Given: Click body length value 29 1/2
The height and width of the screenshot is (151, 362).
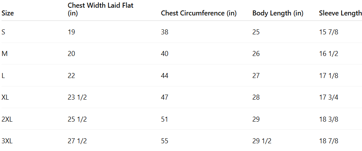Looking at the screenshot, I should tap(262, 141).
